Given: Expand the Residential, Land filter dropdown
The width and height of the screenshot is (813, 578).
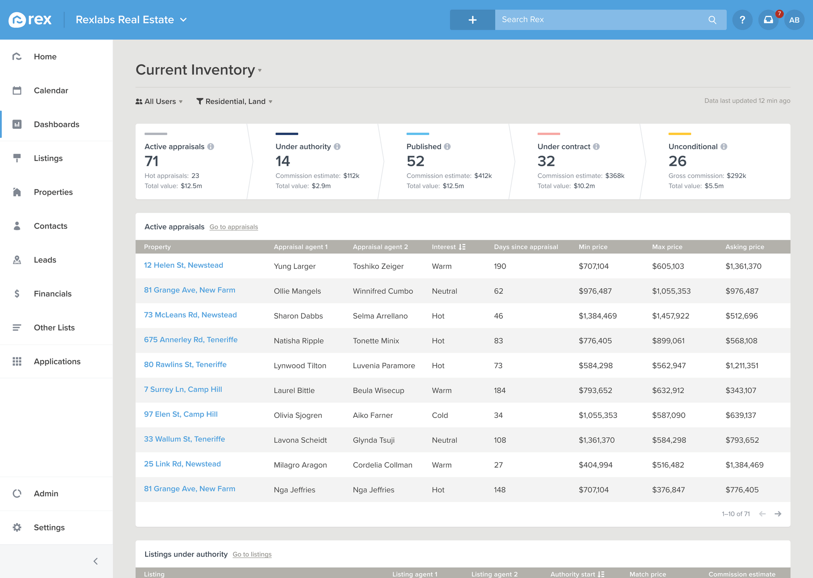Looking at the screenshot, I should 235,101.
